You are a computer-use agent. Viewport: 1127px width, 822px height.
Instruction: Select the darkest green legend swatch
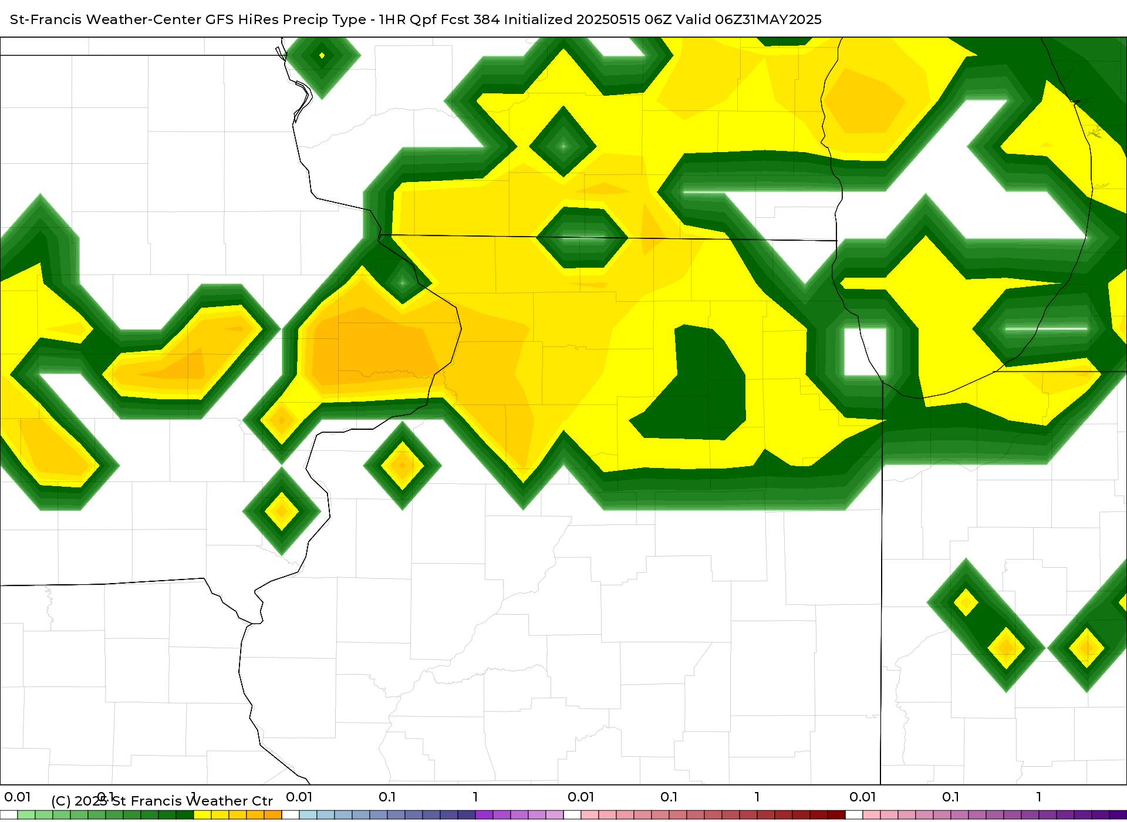point(185,815)
